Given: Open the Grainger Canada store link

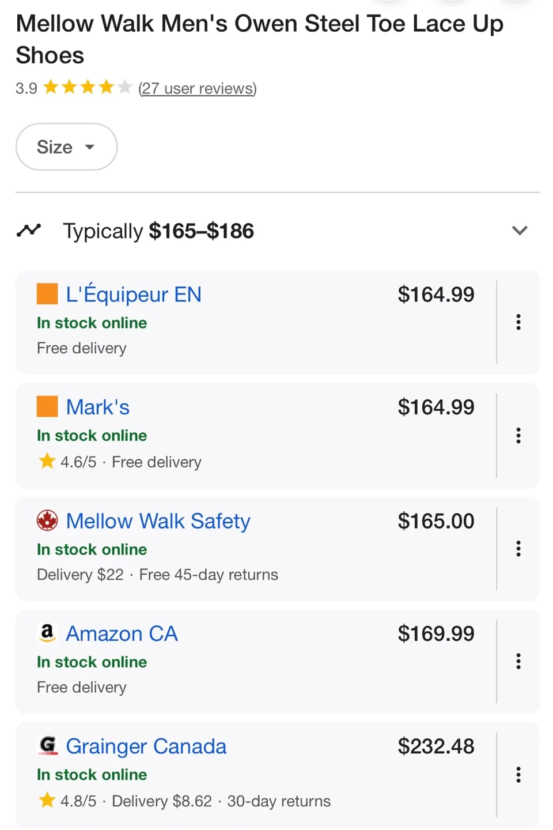Looking at the screenshot, I should (x=146, y=746).
